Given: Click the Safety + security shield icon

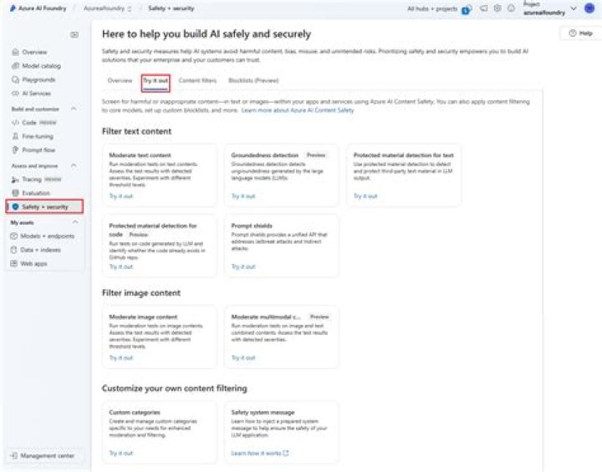Looking at the screenshot, I should (15, 206).
